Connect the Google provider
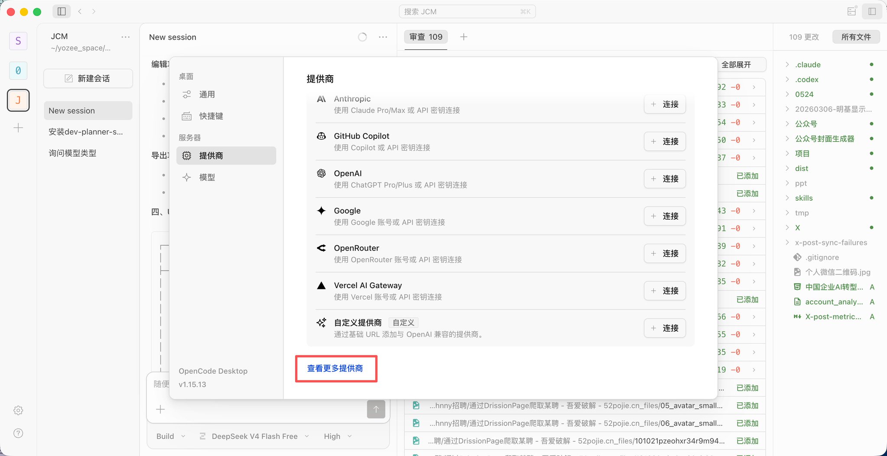Image resolution: width=887 pixels, height=456 pixels. (665, 216)
